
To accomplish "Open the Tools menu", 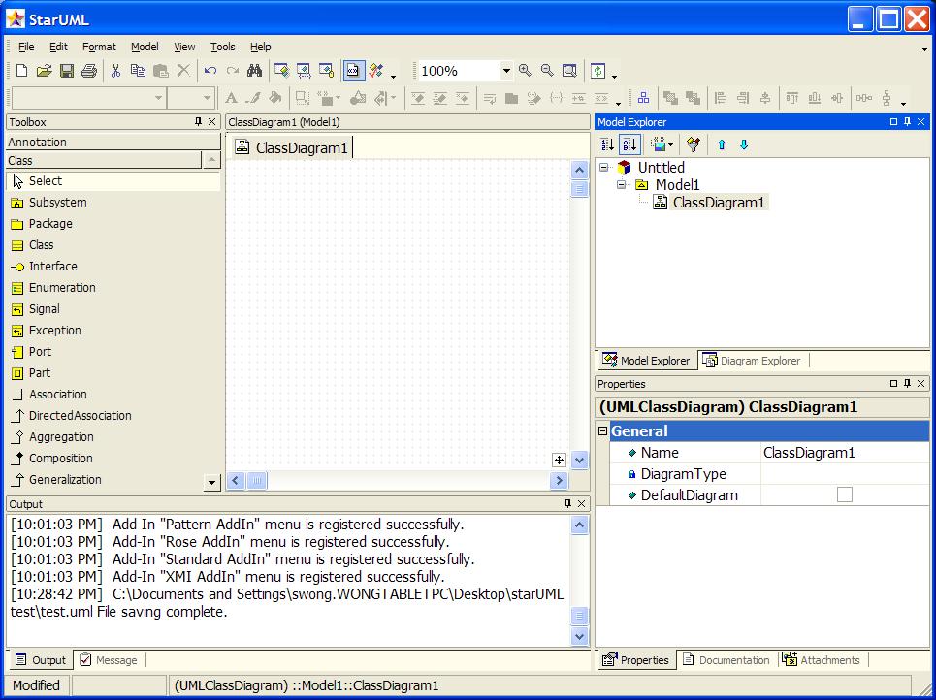I will (223, 47).
